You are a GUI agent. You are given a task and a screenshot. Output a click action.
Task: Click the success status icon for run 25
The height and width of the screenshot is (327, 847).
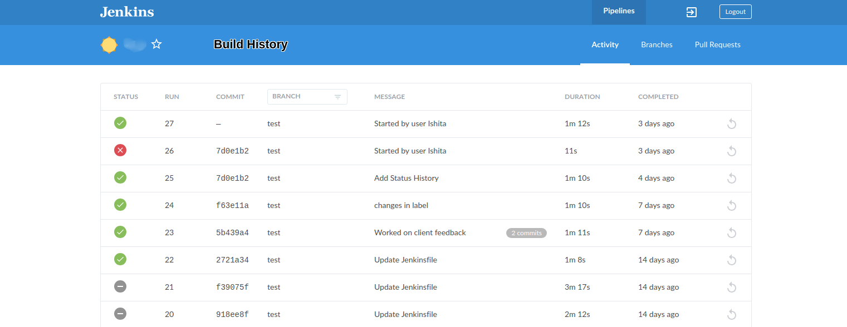tap(120, 177)
